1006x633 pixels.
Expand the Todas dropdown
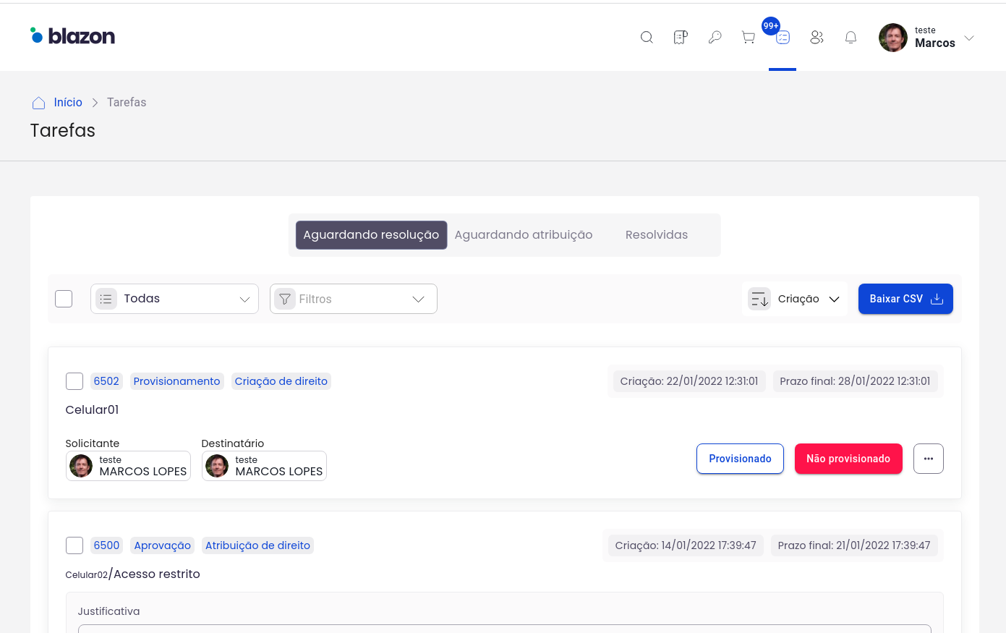point(174,299)
